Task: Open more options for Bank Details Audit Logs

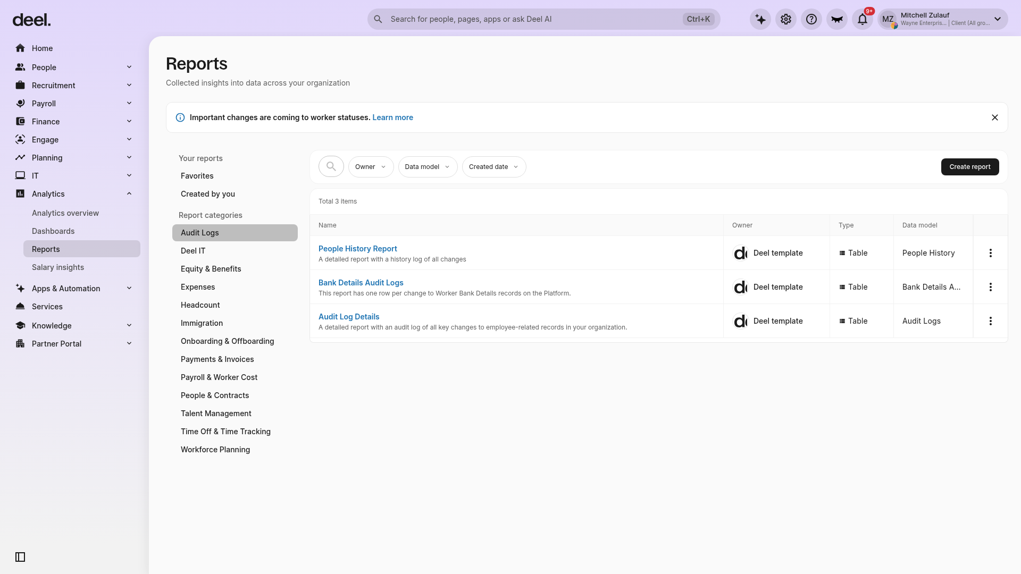Action: coord(990,287)
